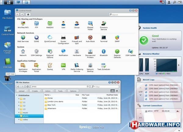The image size is (183, 132).
Task: Open Media Indexing Service
Action: [x=77, y=67]
